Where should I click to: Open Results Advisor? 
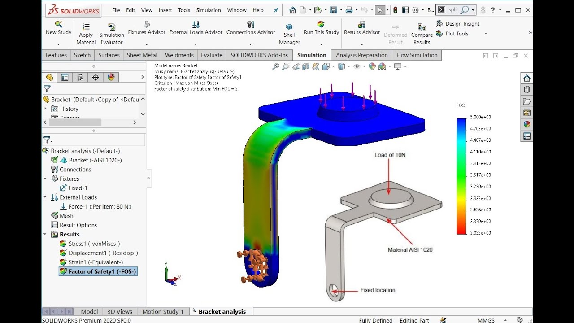point(362,28)
